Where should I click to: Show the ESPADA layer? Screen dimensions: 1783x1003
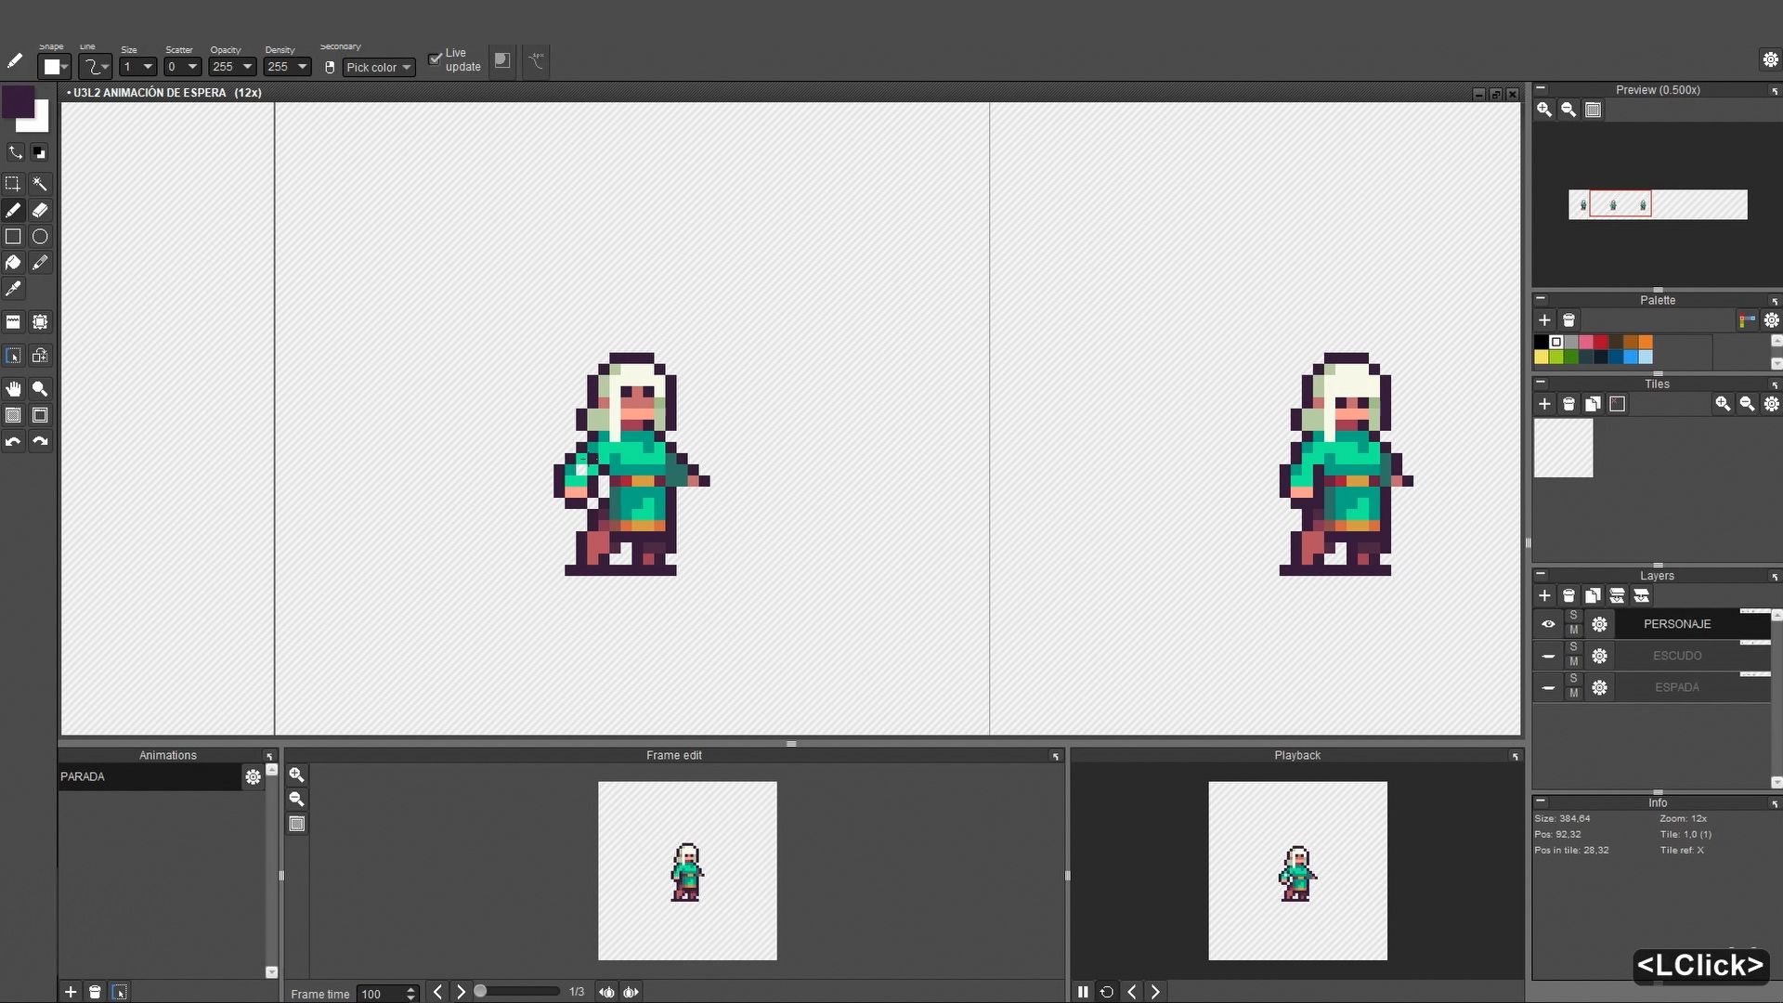[x=1548, y=687]
